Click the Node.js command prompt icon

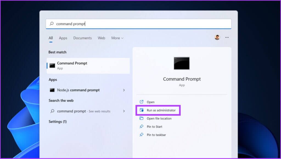point(52,90)
